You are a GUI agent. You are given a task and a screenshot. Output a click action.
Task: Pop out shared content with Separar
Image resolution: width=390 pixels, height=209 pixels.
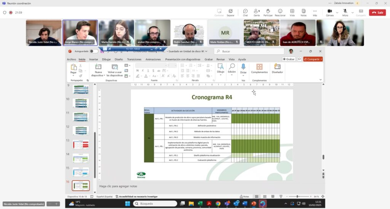(x=230, y=13)
